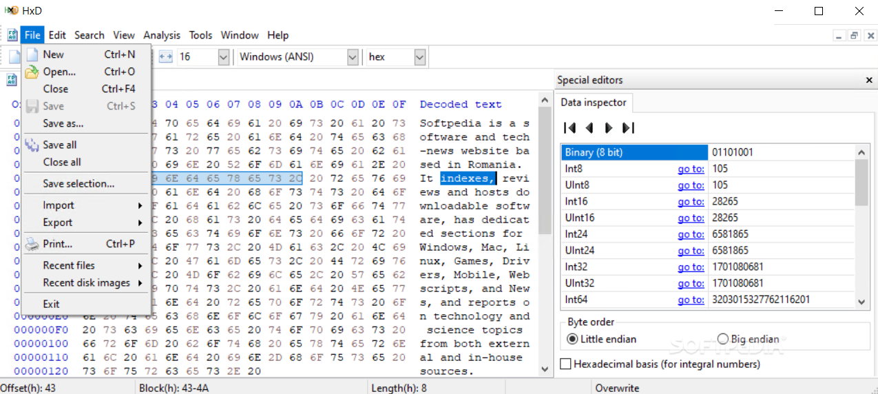878x394 pixels.
Task: Click the HxD app icon in title bar
Action: click(11, 10)
